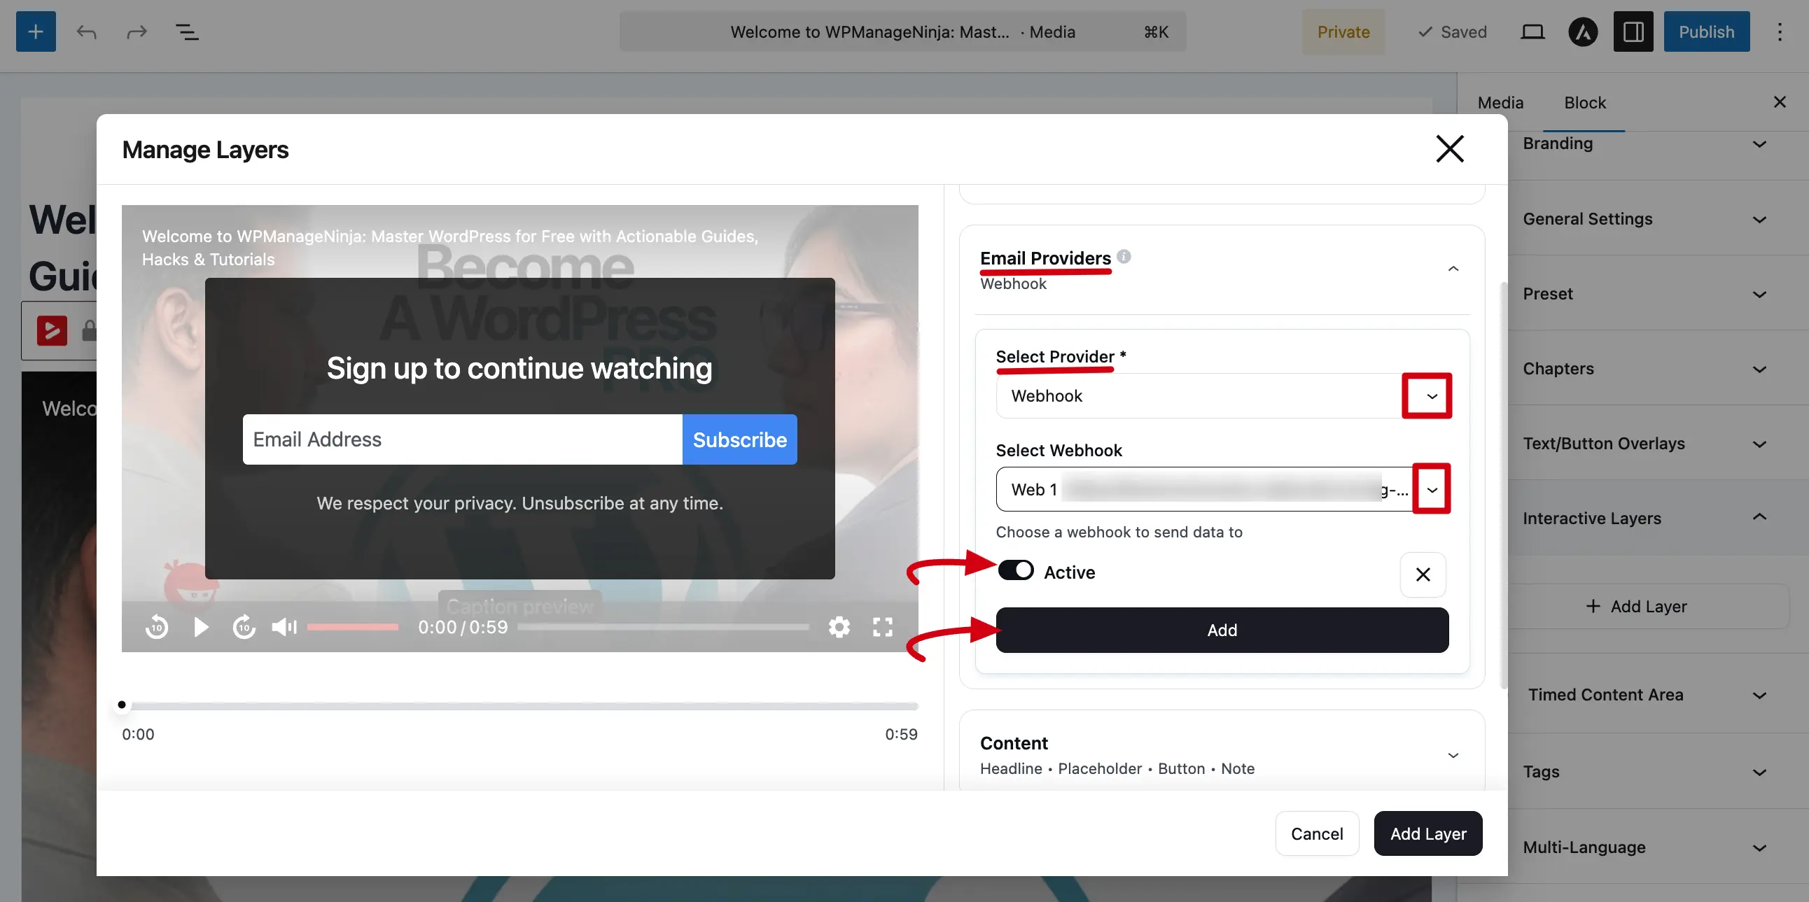Enter fullscreen on the video player

click(x=883, y=626)
